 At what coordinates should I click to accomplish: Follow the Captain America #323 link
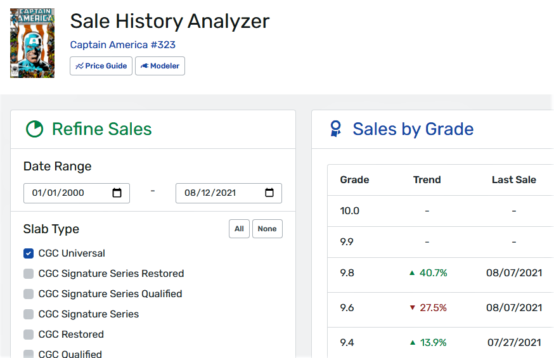click(x=122, y=45)
